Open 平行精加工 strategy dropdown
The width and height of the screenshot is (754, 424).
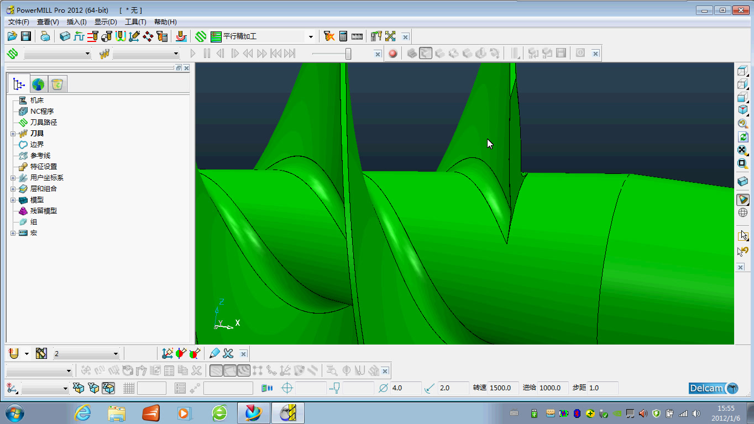click(x=311, y=36)
